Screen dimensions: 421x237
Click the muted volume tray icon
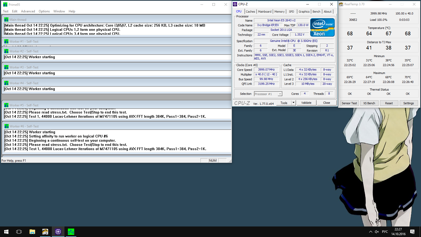[x=377, y=232]
